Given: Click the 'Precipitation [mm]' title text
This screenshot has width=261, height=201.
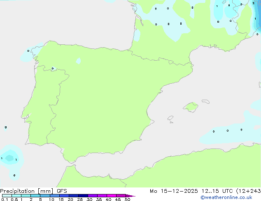Looking at the screenshot, I should point(27,191).
